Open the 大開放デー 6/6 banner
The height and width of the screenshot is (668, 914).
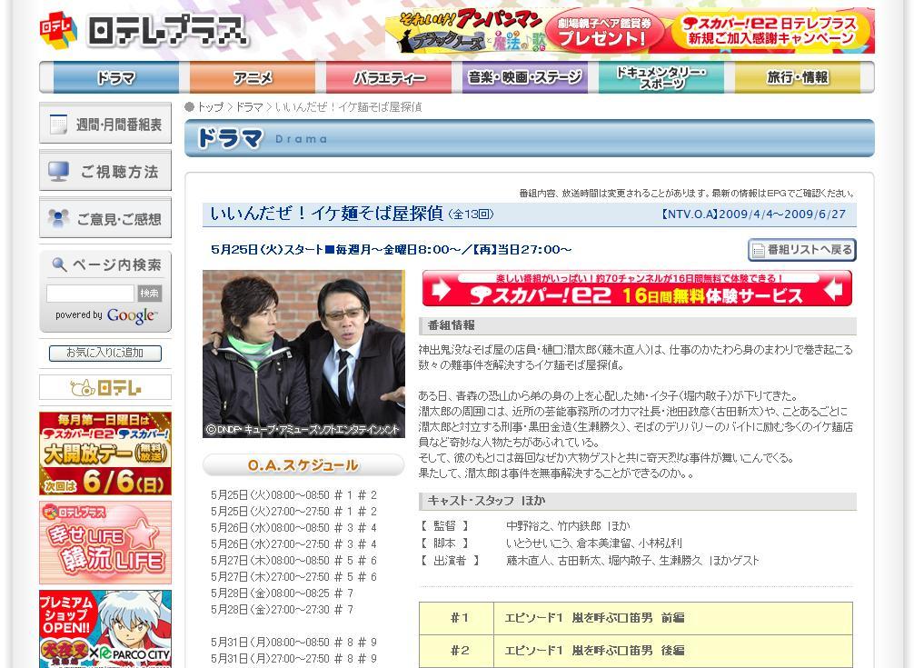pyautogui.click(x=105, y=454)
